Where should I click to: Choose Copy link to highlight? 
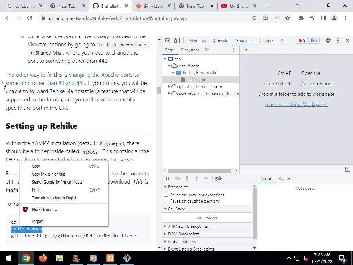click(64, 174)
